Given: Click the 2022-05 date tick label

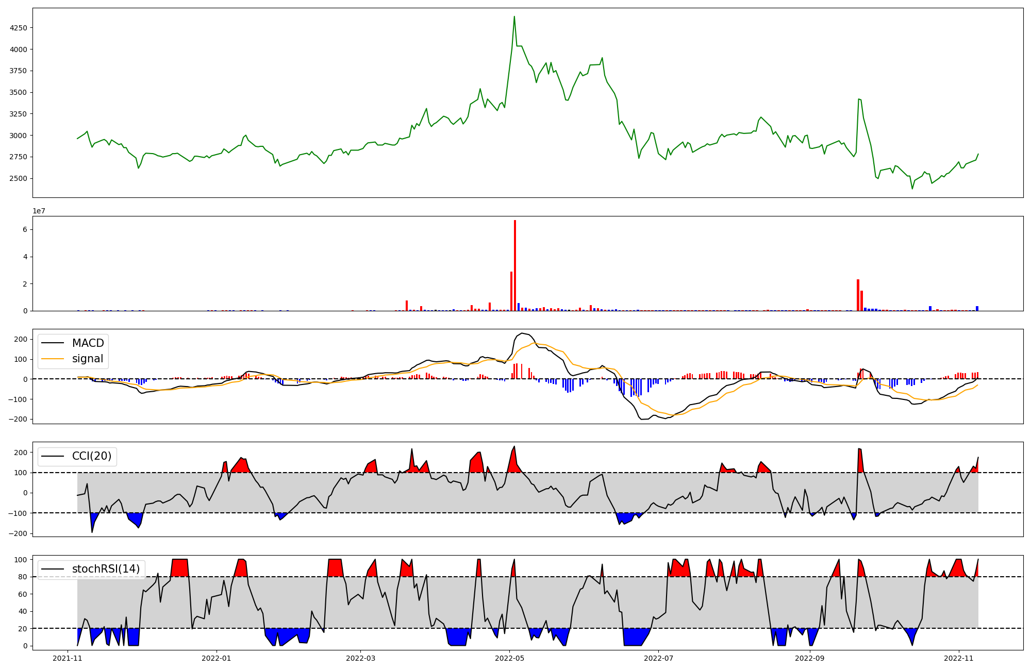Looking at the screenshot, I should click(509, 658).
